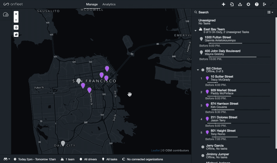The width and height of the screenshot is (277, 163).
Task: Click the map layers icon
Action: click(16, 35)
